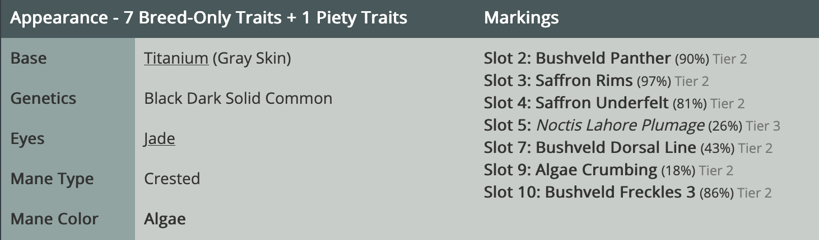Select the Mane Color row label
Image resolution: width=819 pixels, height=240 pixels.
(54, 219)
